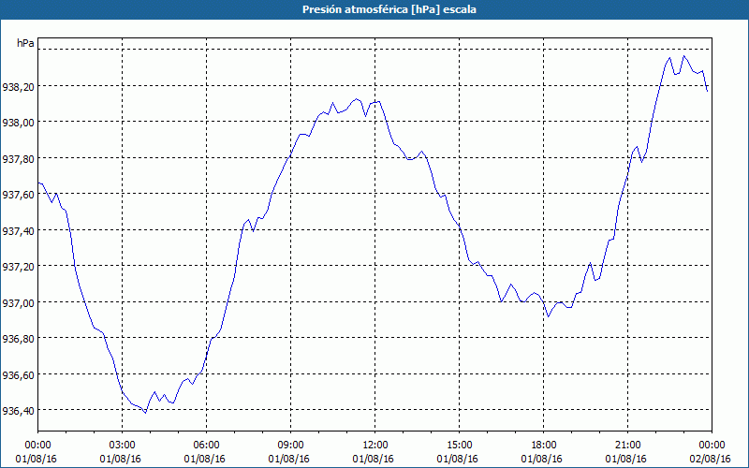Select the 938,20 y-axis label
Screen dimensions: 749x468
tap(18, 87)
